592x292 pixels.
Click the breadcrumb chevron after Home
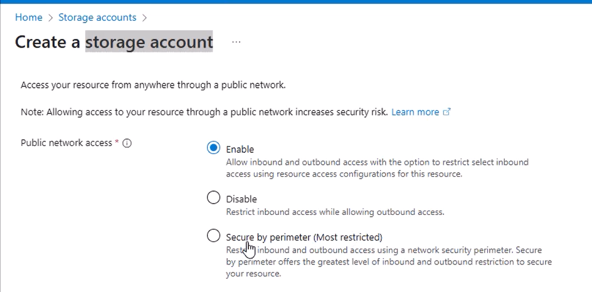point(51,18)
